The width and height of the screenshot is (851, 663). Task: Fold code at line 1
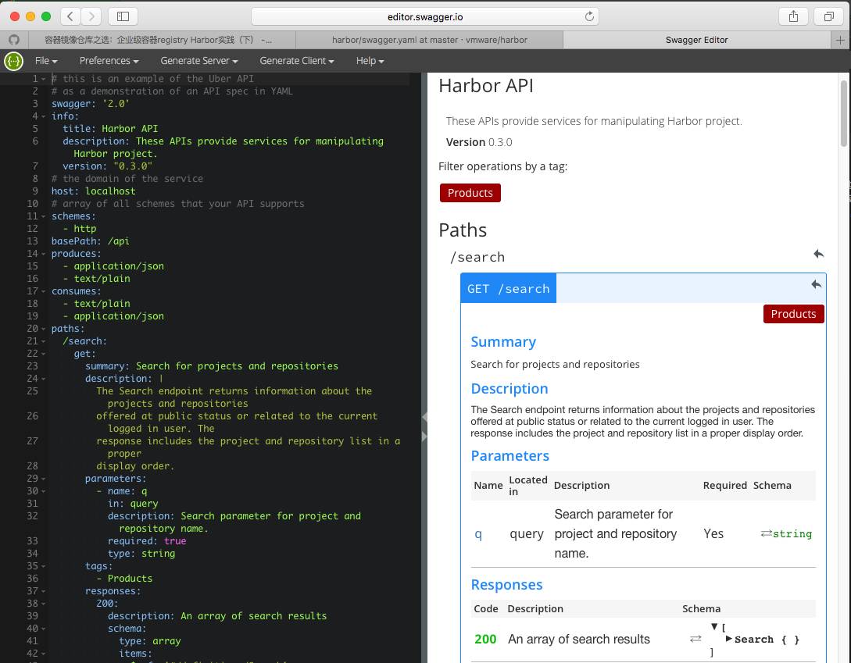pyautogui.click(x=44, y=79)
